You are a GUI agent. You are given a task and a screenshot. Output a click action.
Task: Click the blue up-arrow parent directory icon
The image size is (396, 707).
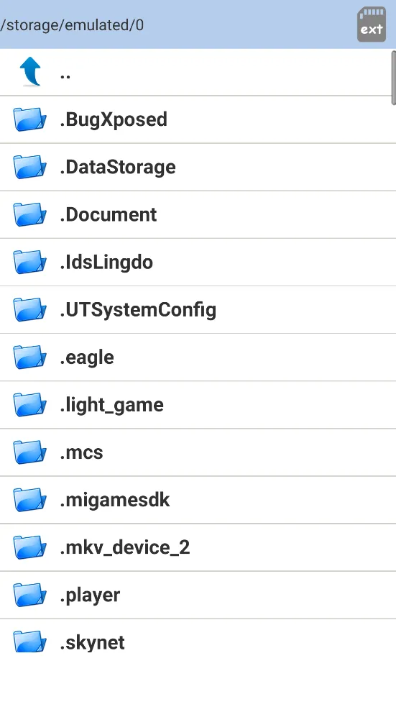point(30,71)
